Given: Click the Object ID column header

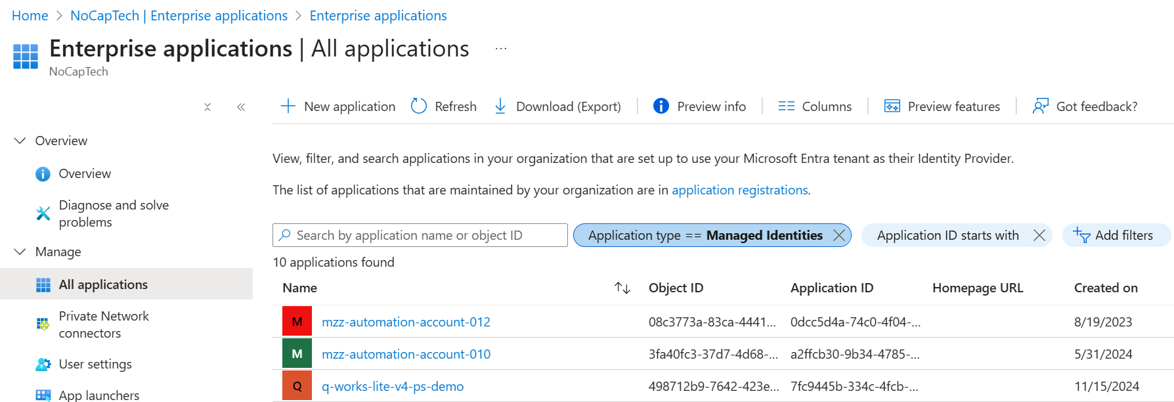Looking at the screenshot, I should coord(676,288).
